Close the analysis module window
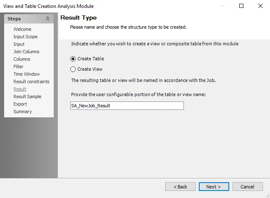 [x=260, y=6]
